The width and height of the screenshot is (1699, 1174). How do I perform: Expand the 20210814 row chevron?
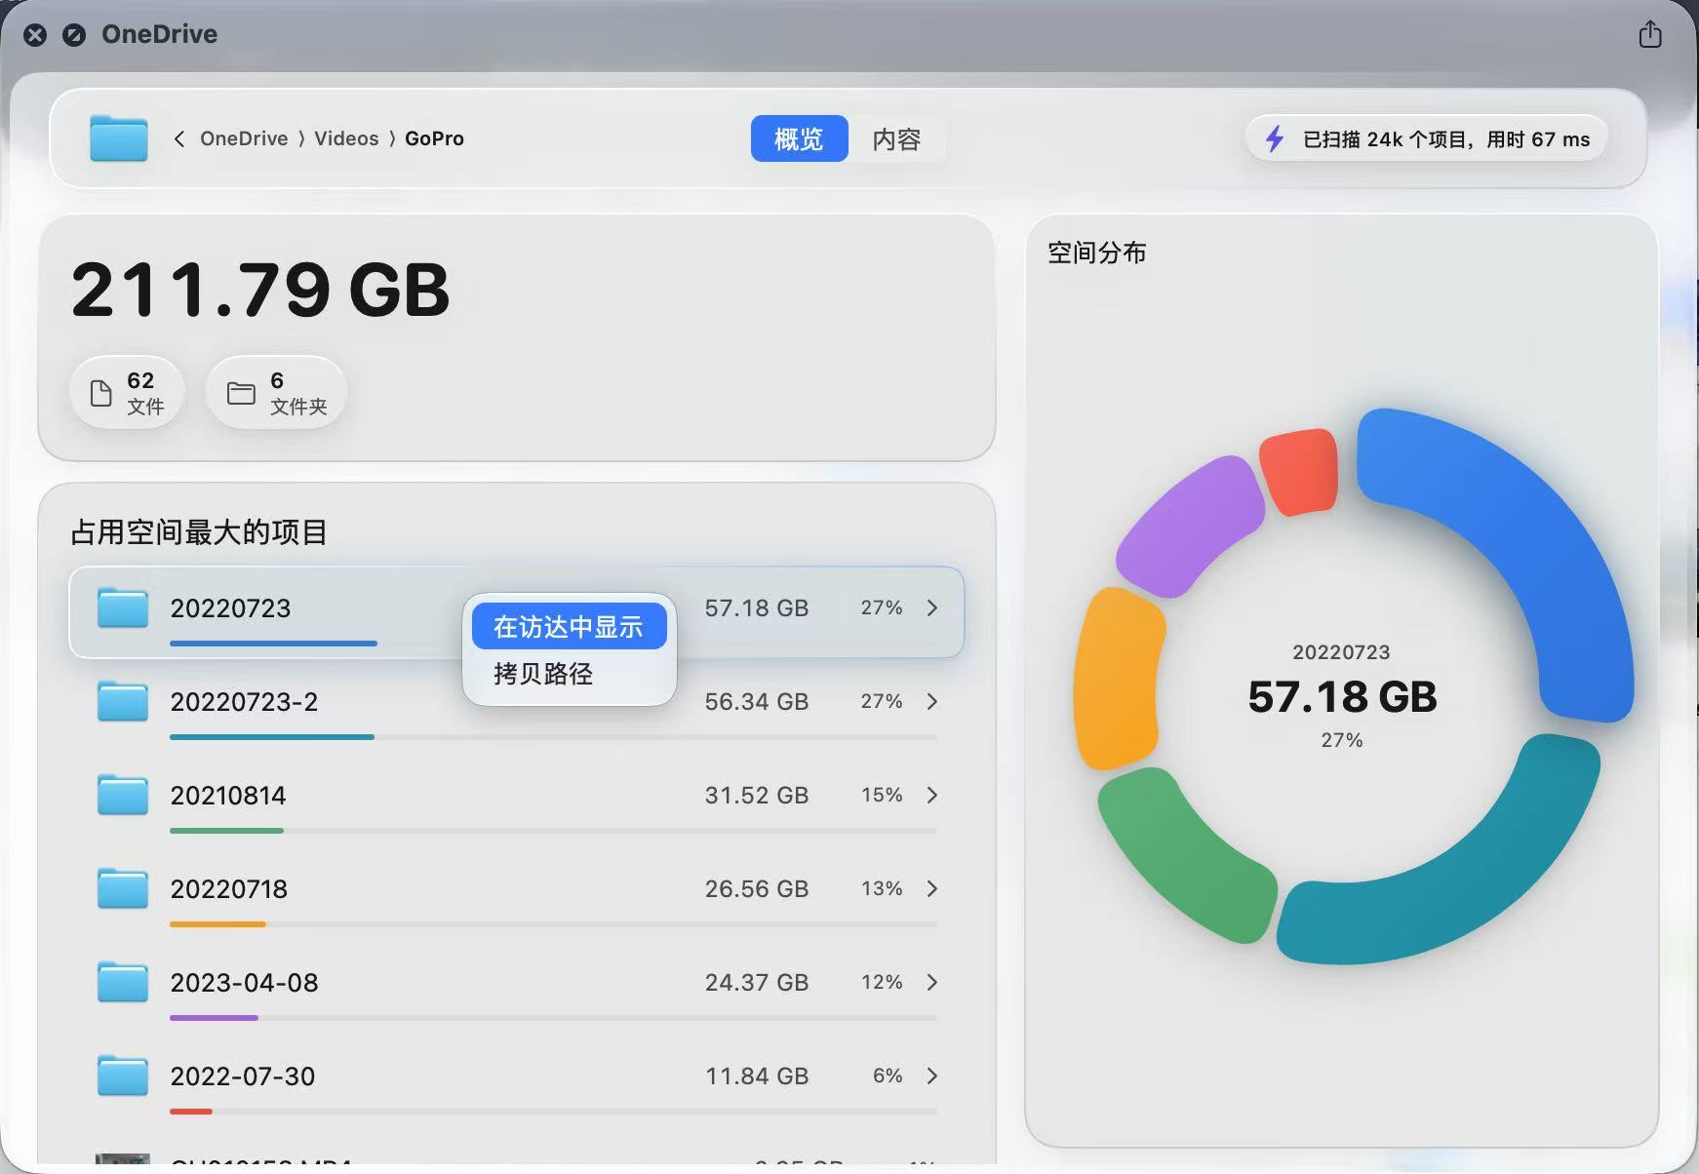coord(932,796)
